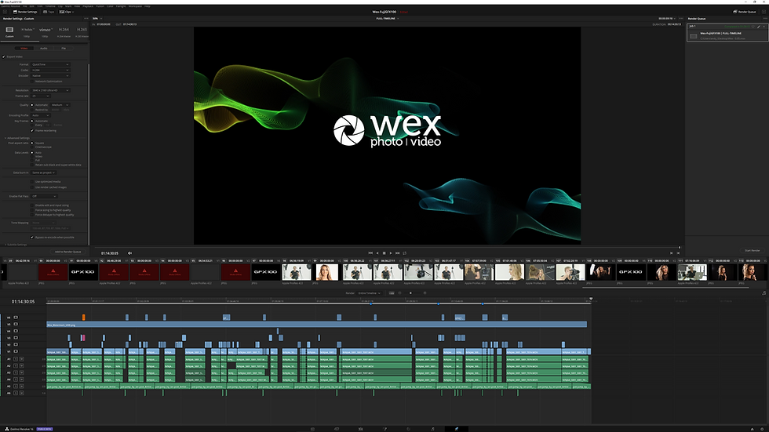Switch to the Media page icon

pyautogui.click(x=312, y=429)
